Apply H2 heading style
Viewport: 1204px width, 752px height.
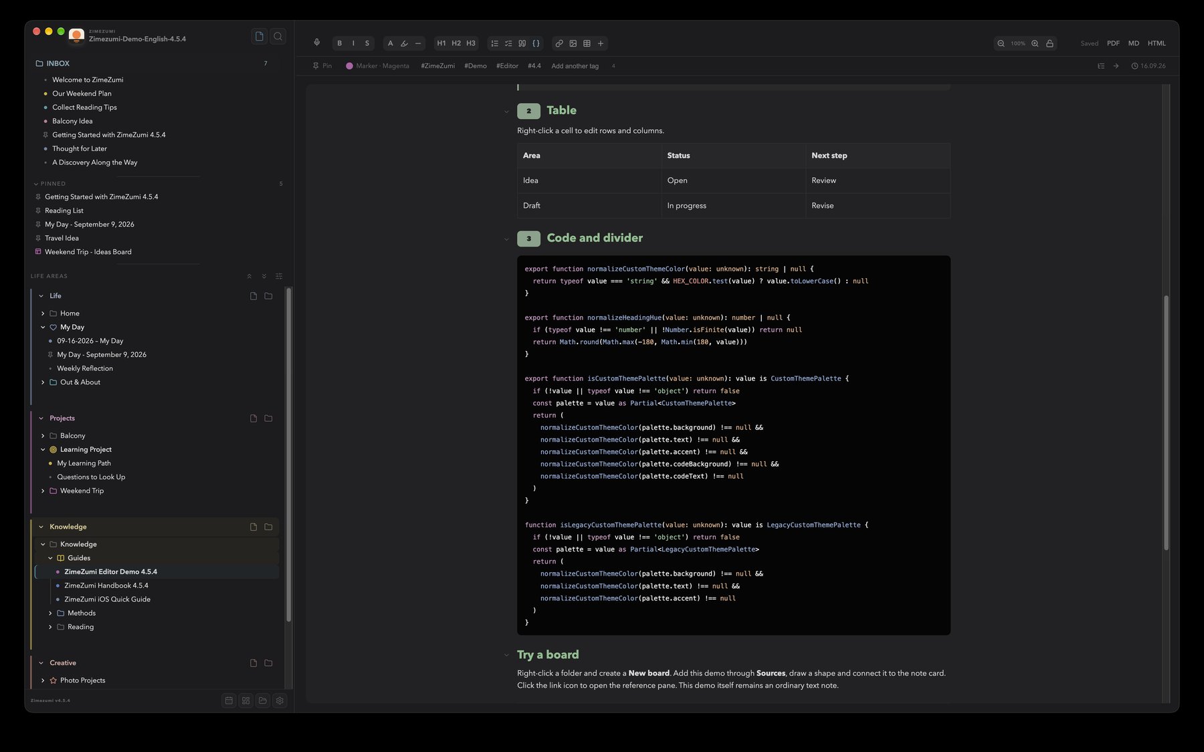456,43
